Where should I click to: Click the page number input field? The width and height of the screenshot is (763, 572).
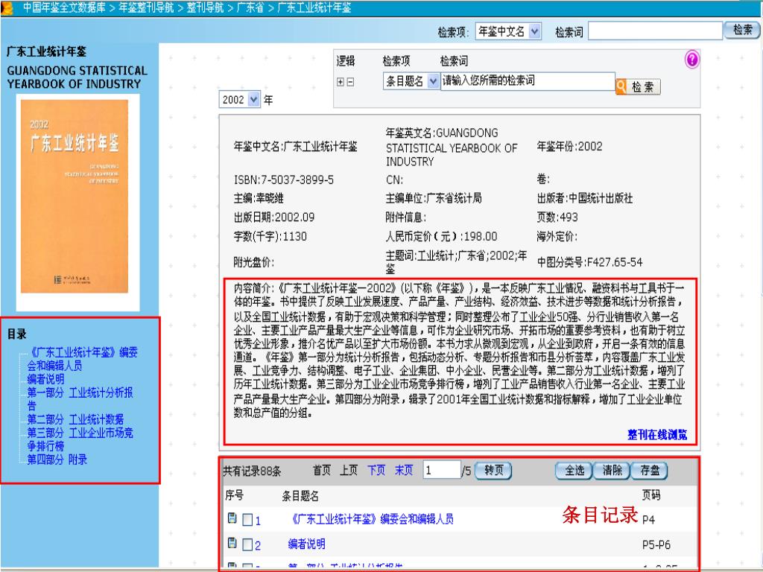441,471
